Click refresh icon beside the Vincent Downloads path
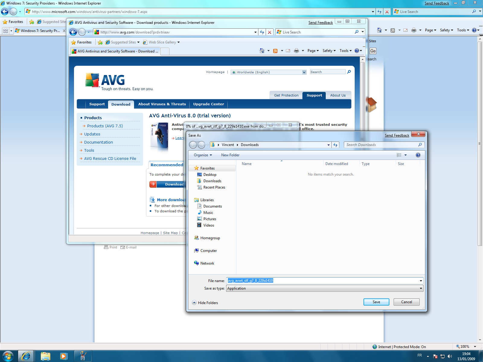483x362 pixels. pyautogui.click(x=335, y=145)
